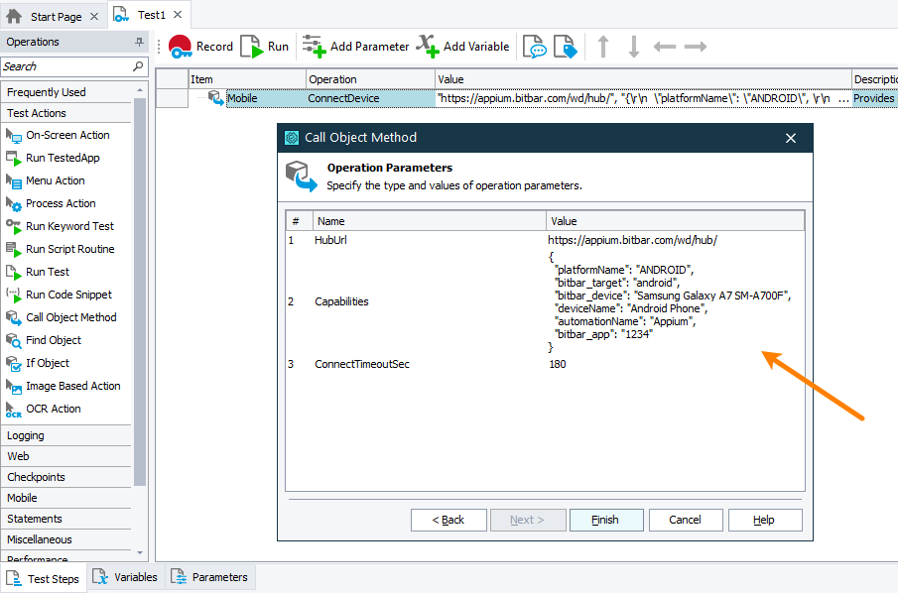Pin the Operations panel
The height and width of the screenshot is (593, 898).
tap(139, 42)
